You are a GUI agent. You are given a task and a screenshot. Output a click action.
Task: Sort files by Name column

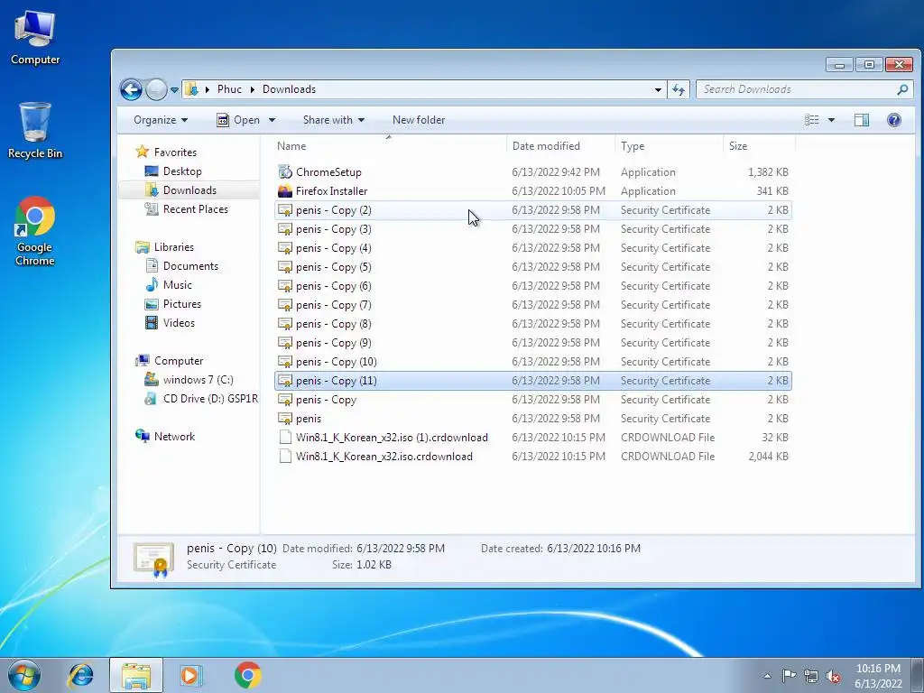pyautogui.click(x=389, y=146)
